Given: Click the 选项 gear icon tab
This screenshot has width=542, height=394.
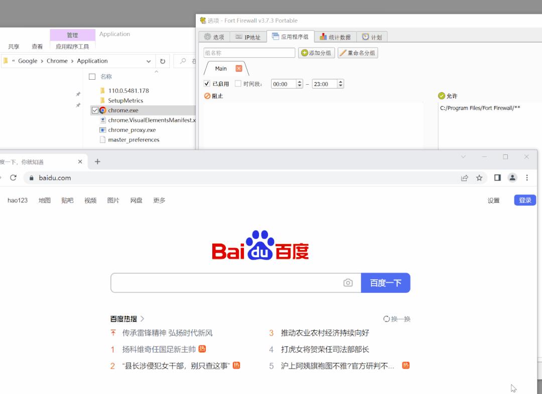Looking at the screenshot, I should [208, 36].
